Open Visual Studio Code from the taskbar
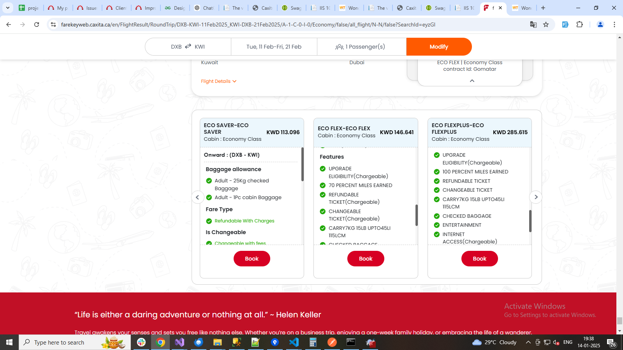This screenshot has width=623, height=350. point(294,342)
